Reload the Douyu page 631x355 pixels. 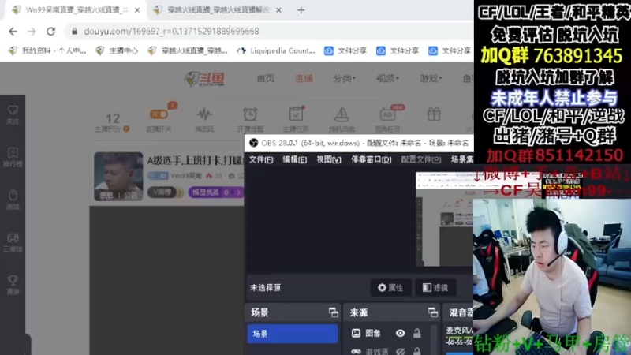coord(50,32)
